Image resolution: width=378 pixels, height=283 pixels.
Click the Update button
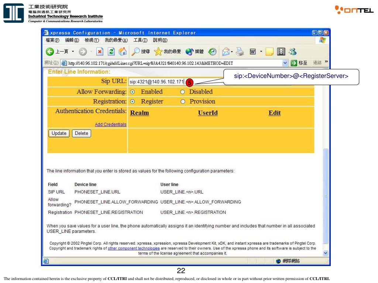coord(59,133)
